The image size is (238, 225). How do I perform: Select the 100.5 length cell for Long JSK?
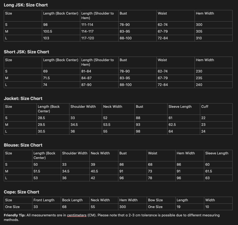click(48, 31)
